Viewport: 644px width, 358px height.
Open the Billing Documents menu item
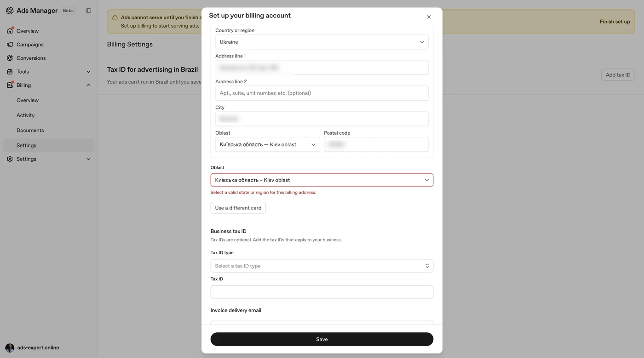coord(30,131)
